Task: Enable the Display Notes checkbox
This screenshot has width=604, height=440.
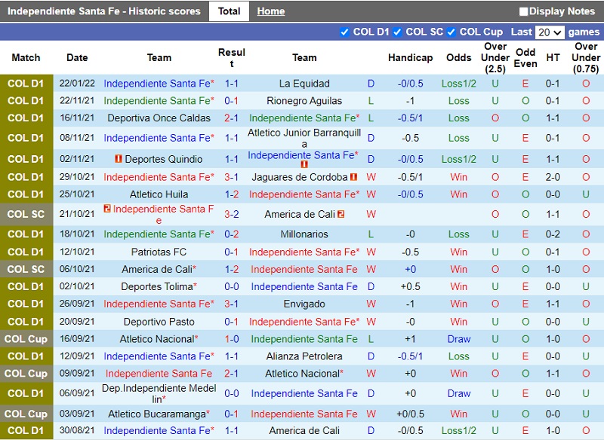Action: point(523,11)
